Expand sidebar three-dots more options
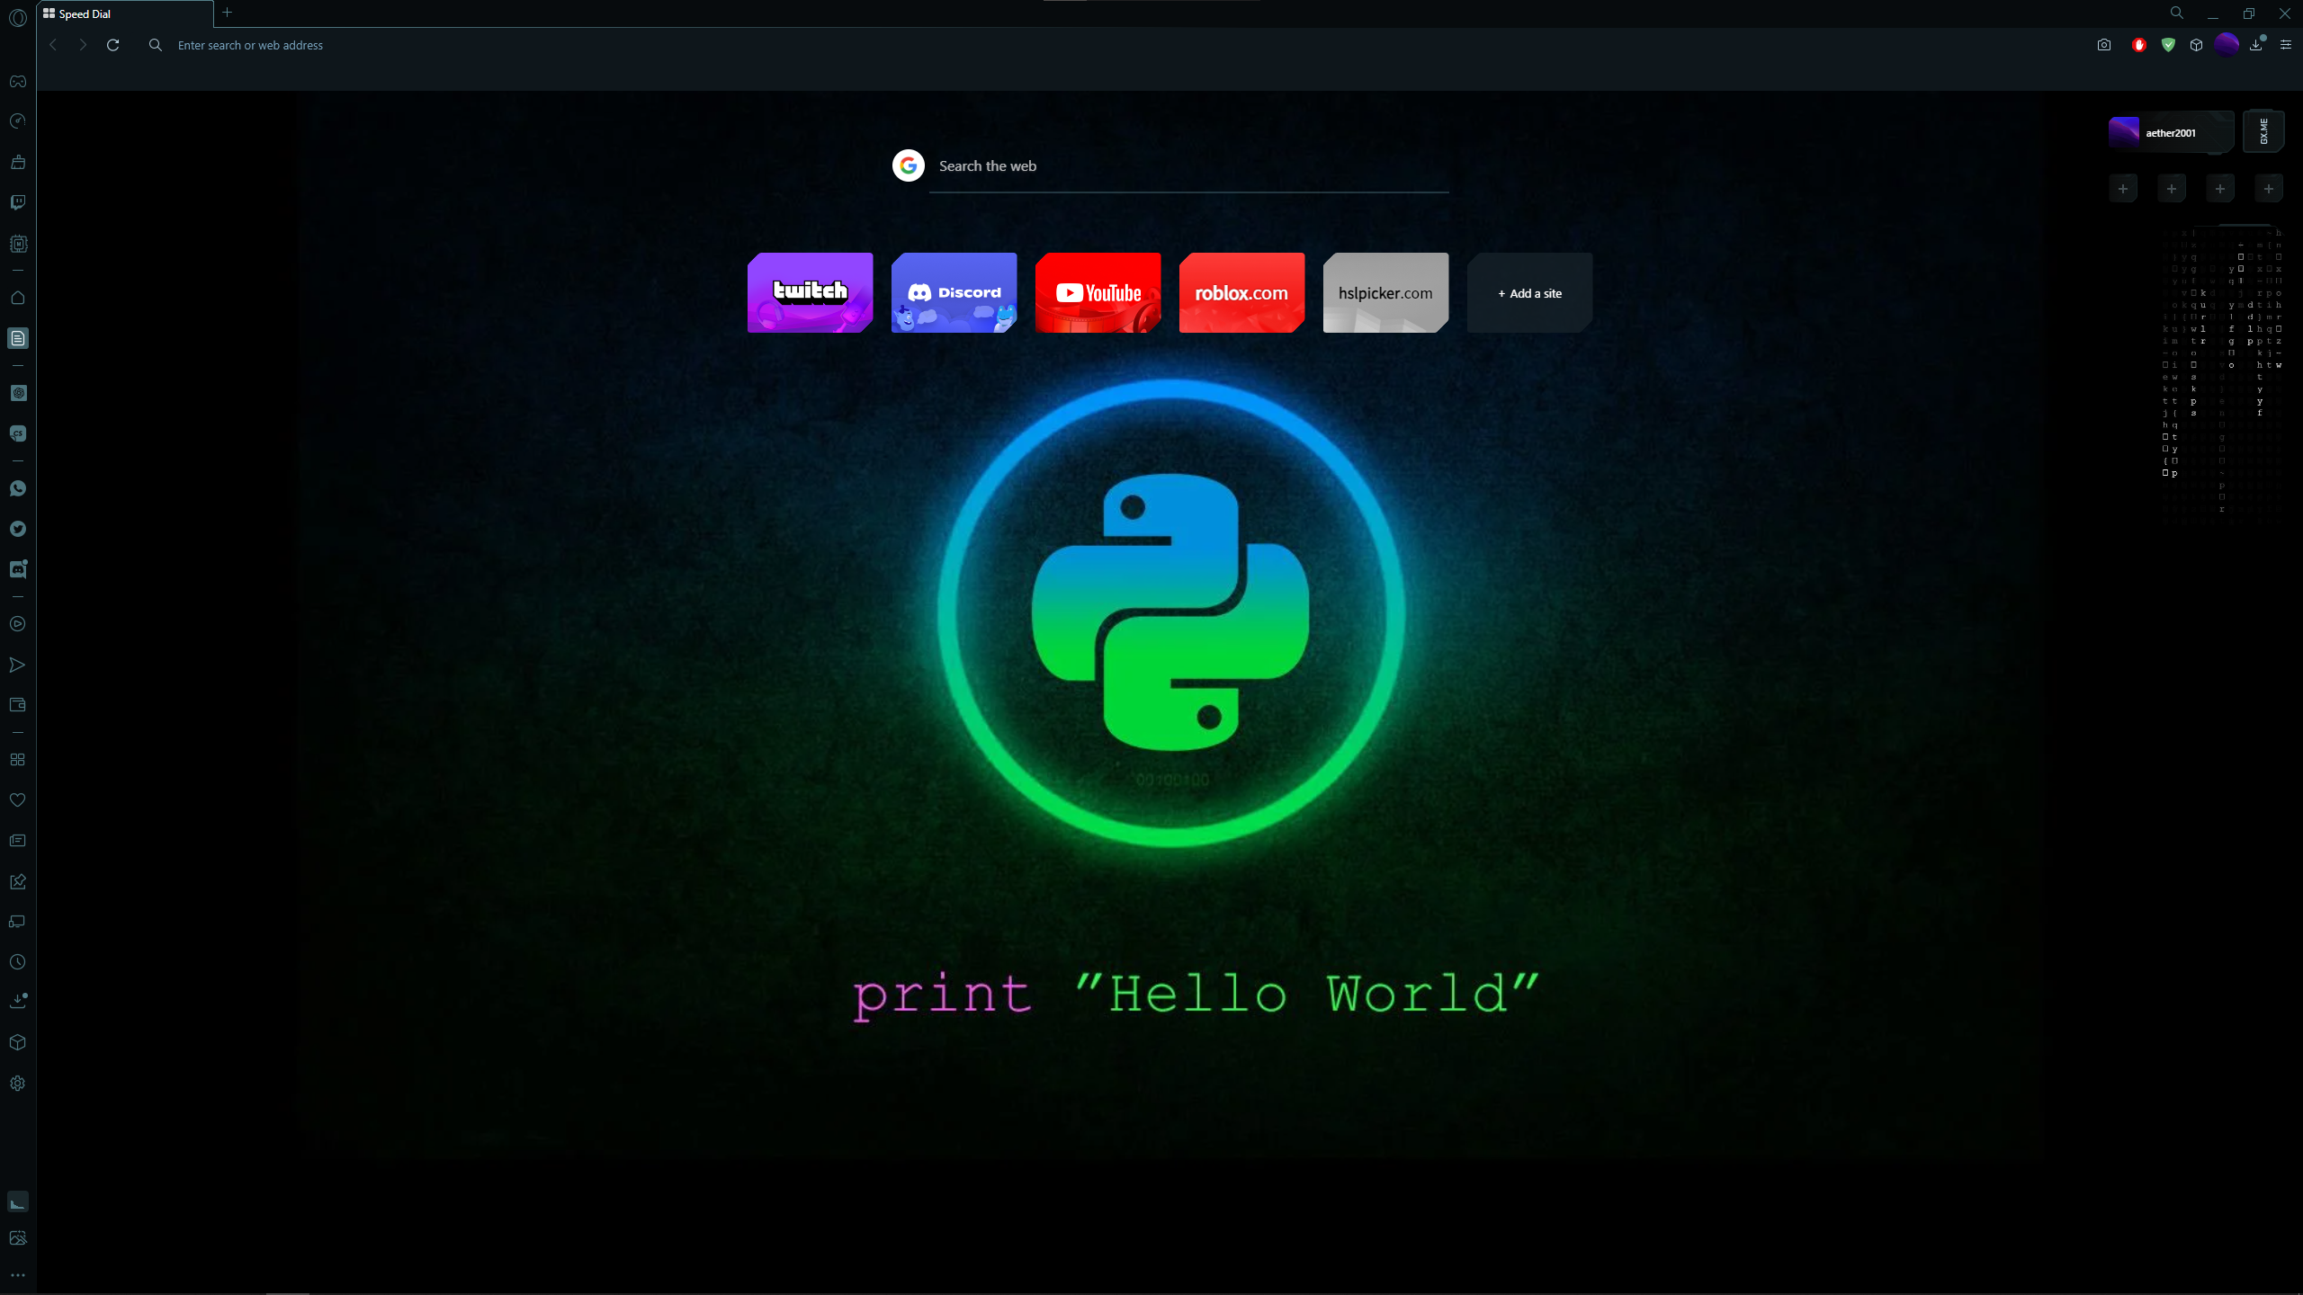 pos(18,1275)
